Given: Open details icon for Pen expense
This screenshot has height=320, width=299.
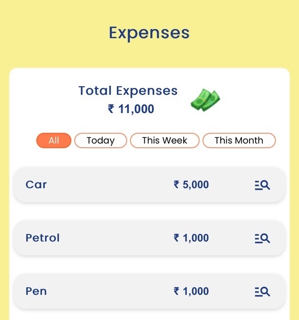Looking at the screenshot, I should (x=262, y=292).
